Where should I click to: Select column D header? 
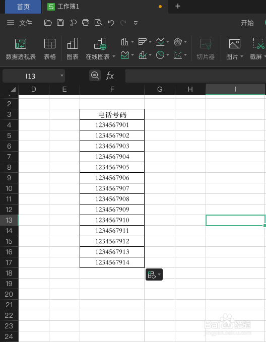(34, 89)
